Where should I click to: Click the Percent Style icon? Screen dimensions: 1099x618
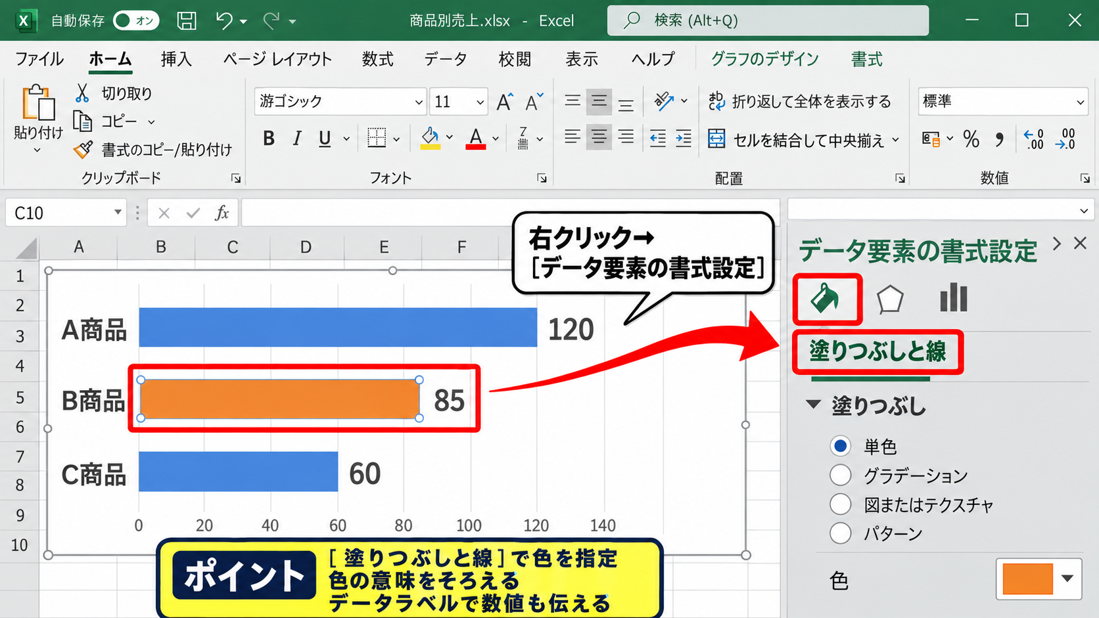971,139
